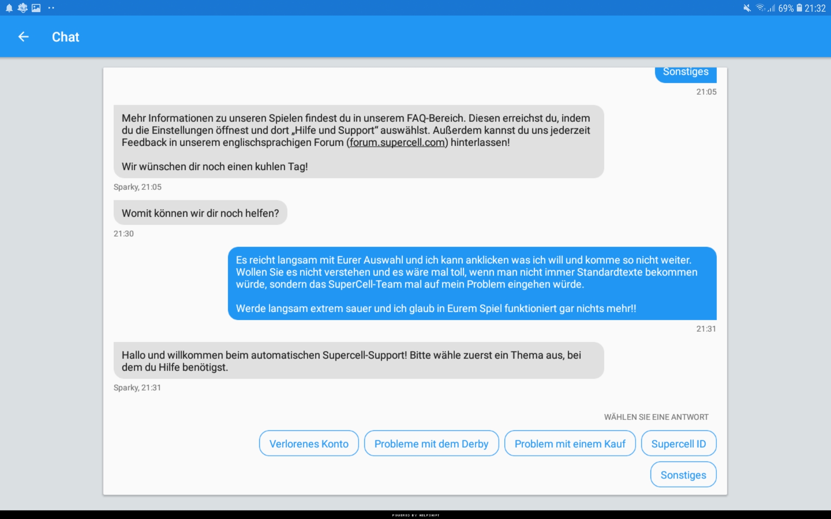Tap the overflow dots in status bar
The width and height of the screenshot is (831, 519).
pos(51,8)
